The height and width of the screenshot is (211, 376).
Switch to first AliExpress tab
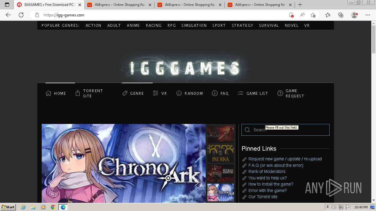pyautogui.click(x=120, y=5)
